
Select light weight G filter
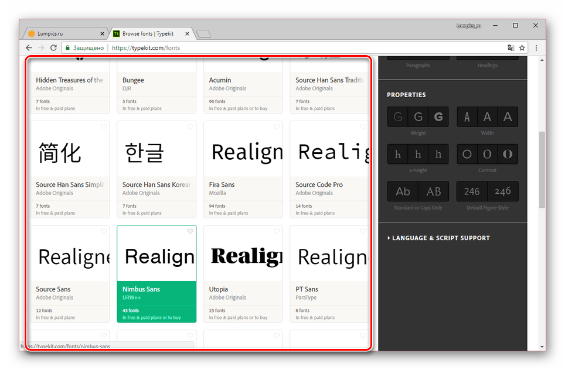(398, 117)
